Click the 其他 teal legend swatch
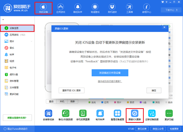 [x=154, y=102]
